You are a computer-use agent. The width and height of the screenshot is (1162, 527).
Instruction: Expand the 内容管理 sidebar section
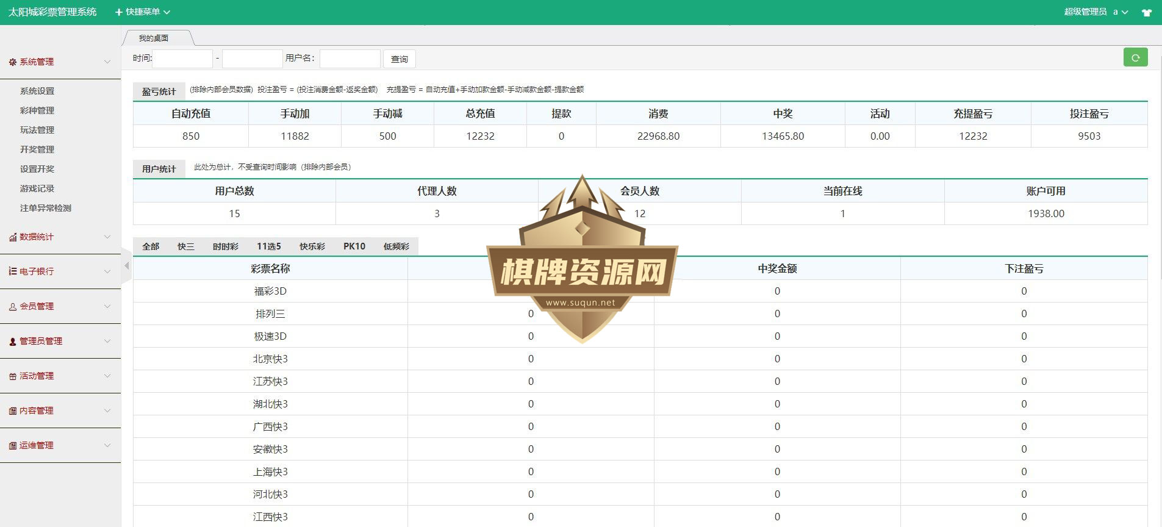pos(60,410)
